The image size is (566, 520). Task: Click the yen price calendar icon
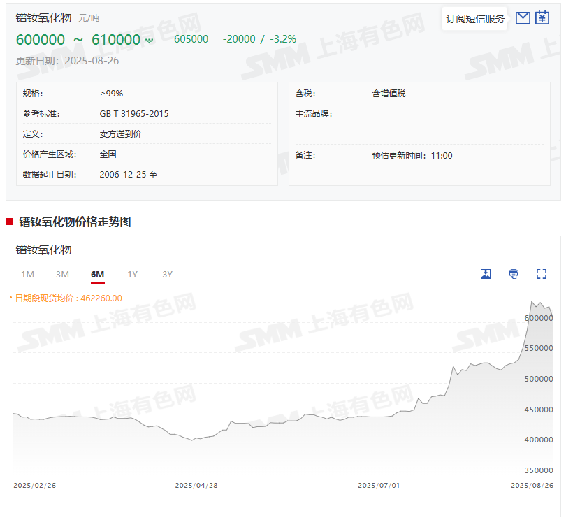tap(542, 18)
